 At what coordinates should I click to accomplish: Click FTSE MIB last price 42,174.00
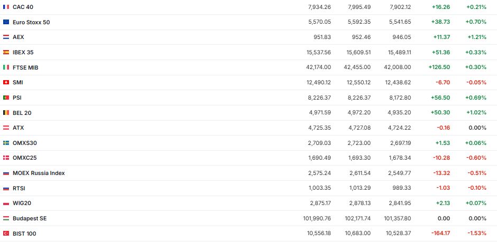coord(319,67)
